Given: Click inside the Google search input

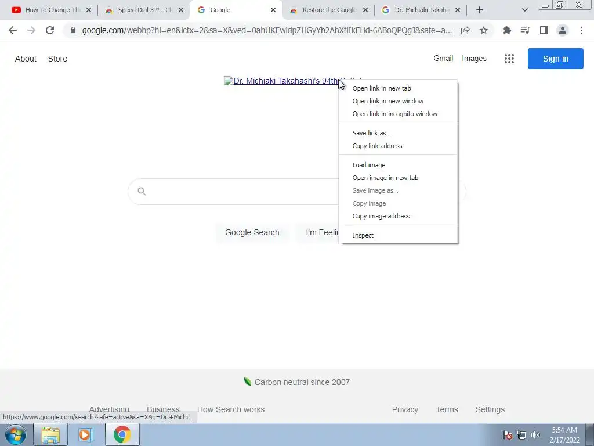Looking at the screenshot, I should (242, 192).
